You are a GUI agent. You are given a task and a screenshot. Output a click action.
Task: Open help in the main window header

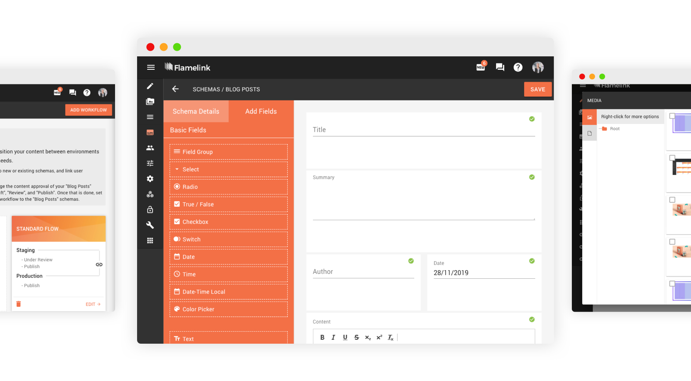518,67
